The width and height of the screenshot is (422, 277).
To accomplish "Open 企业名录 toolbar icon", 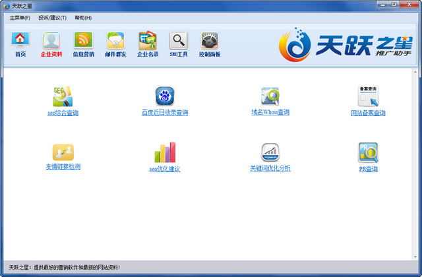I will click(148, 40).
